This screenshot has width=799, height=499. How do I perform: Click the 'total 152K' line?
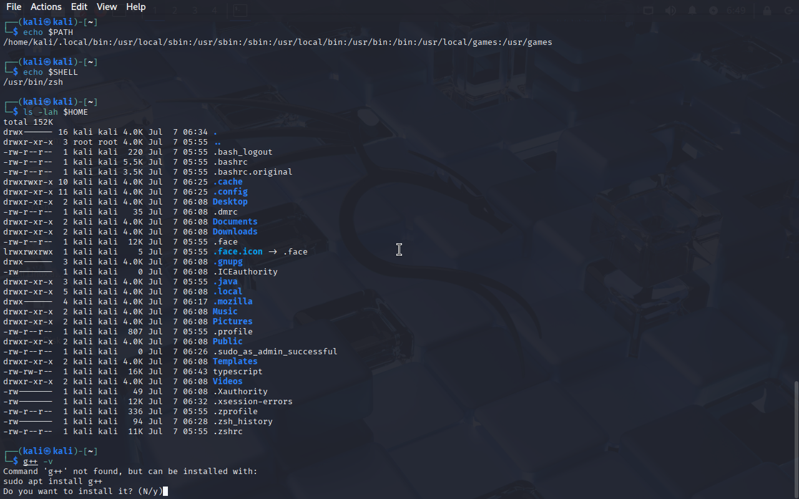(x=28, y=122)
